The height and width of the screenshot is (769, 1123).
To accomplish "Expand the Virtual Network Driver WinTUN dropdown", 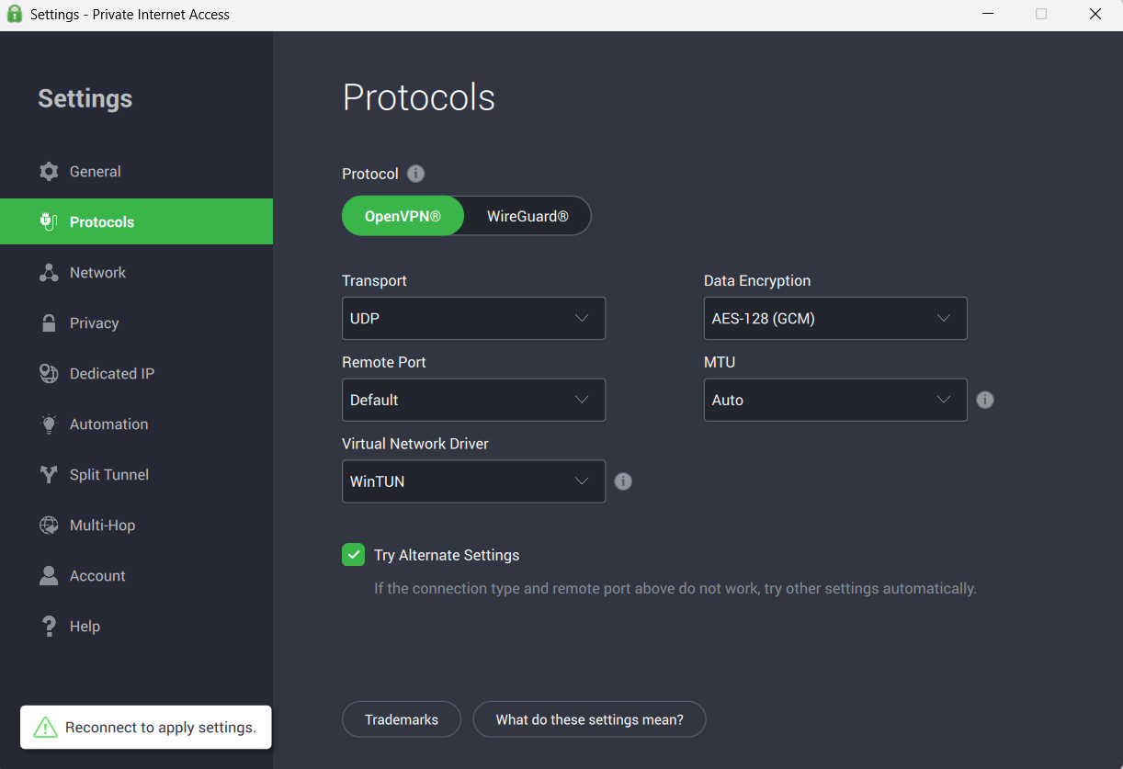I will coord(473,481).
